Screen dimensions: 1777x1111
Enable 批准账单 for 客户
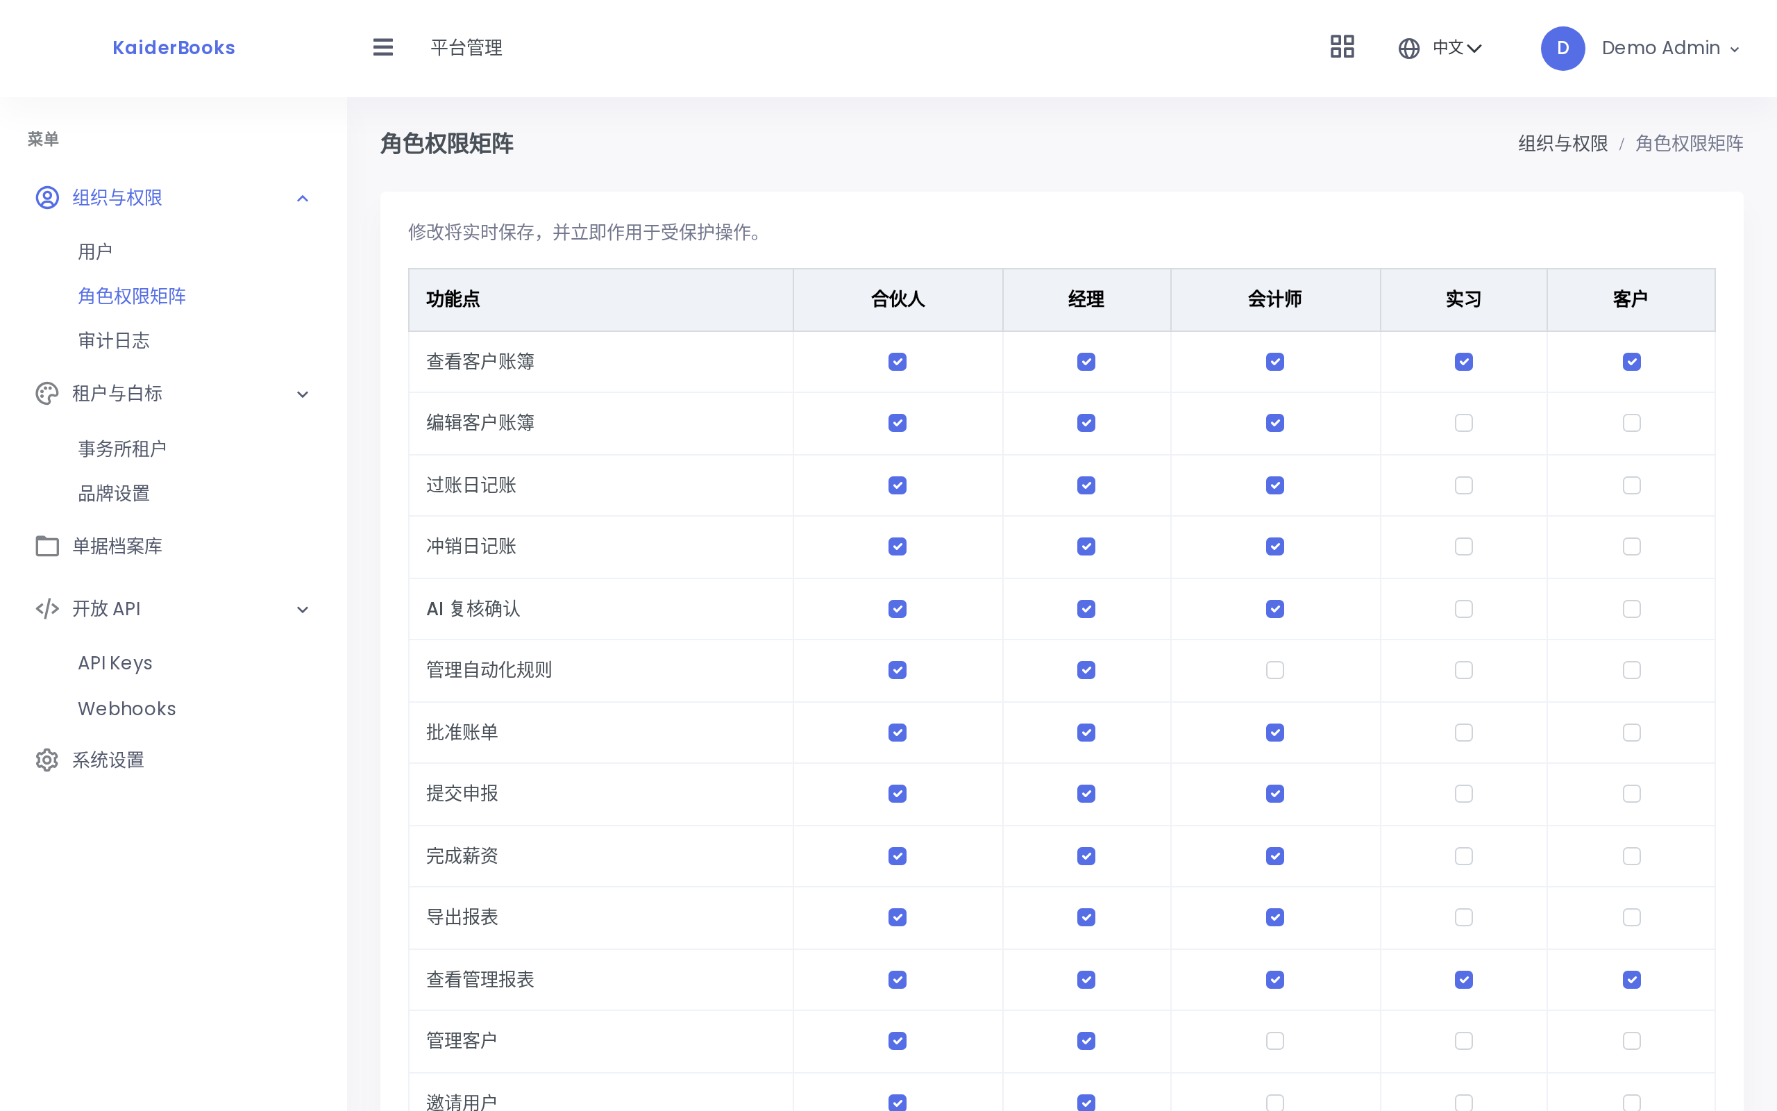[x=1632, y=733]
